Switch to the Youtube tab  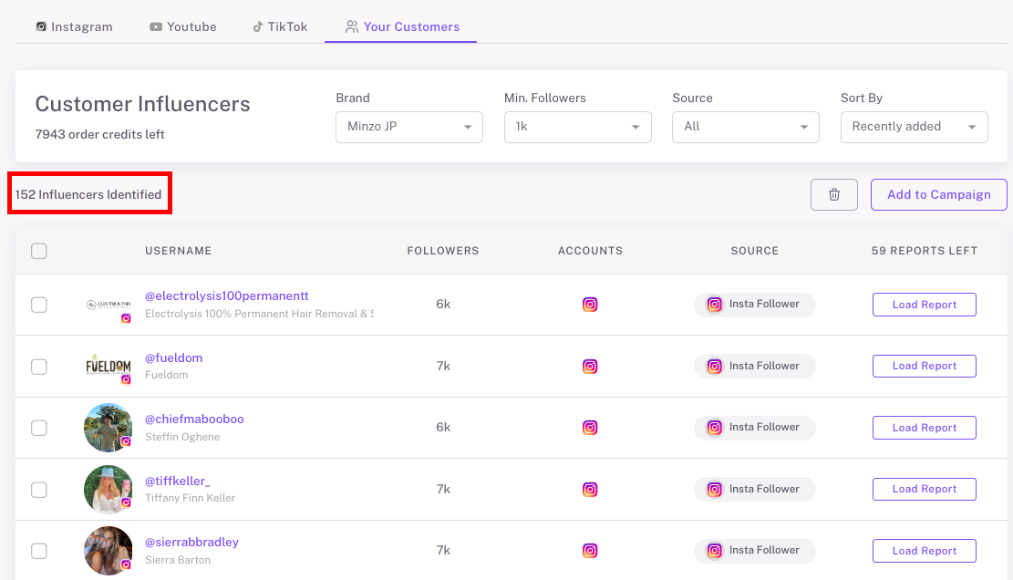pos(182,26)
